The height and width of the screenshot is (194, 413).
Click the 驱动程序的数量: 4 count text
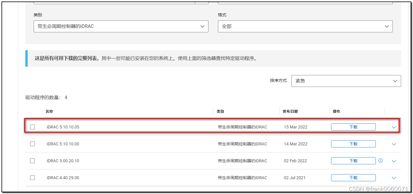pos(46,97)
